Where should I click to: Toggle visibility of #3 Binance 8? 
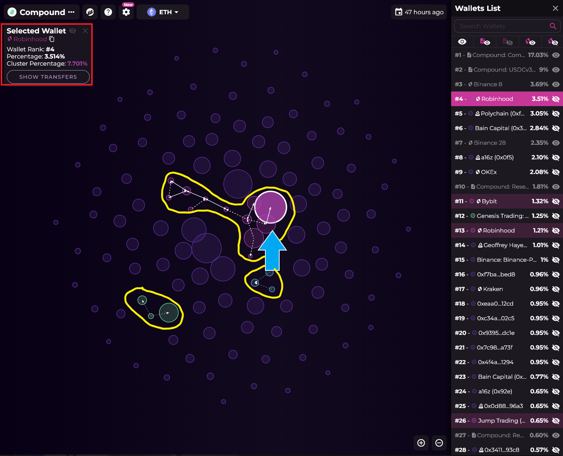click(556, 84)
